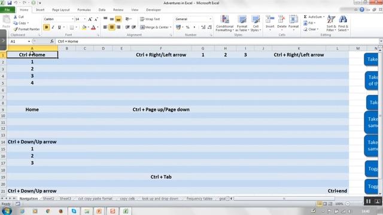
Task: Apply percent style
Action: tap(187, 27)
